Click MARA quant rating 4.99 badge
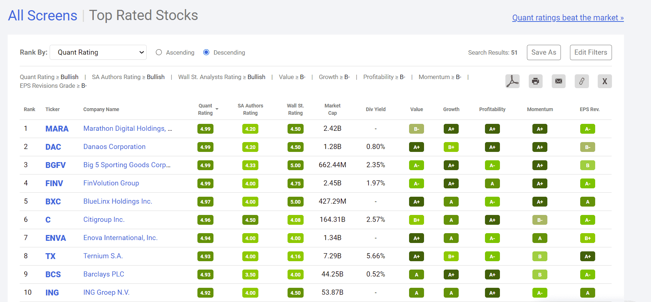Screen dimensions: 651x302 [x=205, y=129]
